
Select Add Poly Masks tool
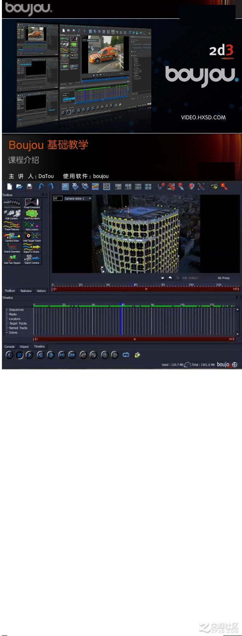click(x=32, y=215)
